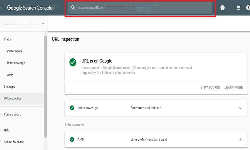Click Submit feedback in sidebar

(x=14, y=142)
